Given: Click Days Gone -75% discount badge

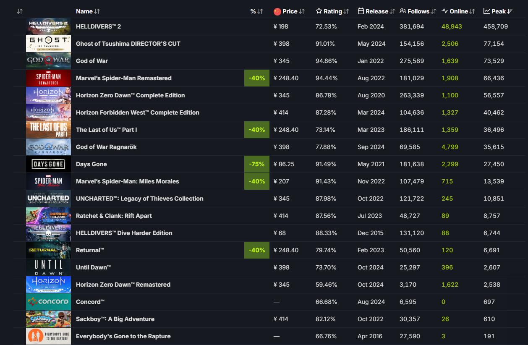Looking at the screenshot, I should [256, 164].
